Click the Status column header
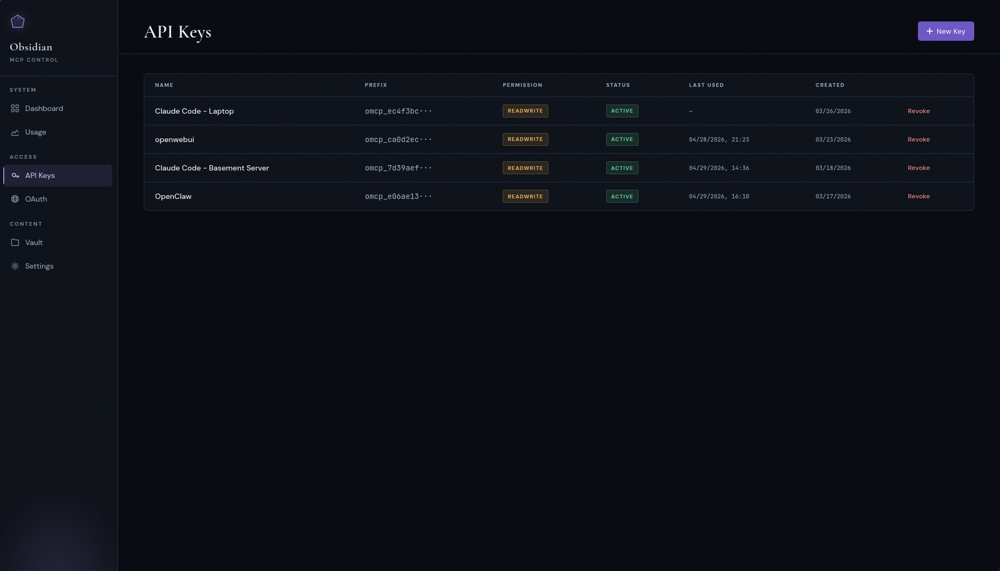Image resolution: width=1000 pixels, height=571 pixels. (618, 85)
